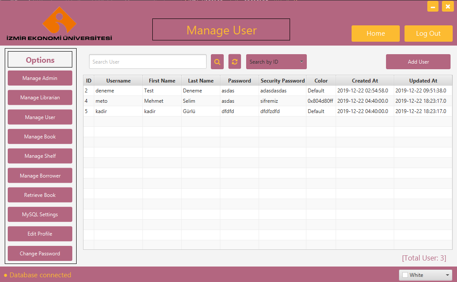Click Change Password button
The height and width of the screenshot is (282, 457).
click(x=40, y=254)
